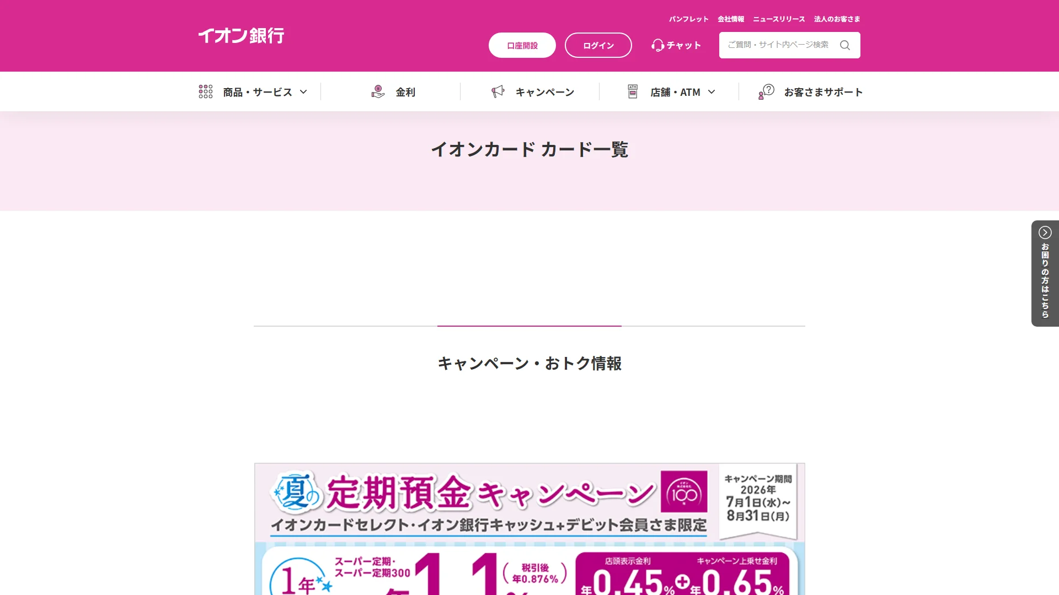Open the 会社情報 link
This screenshot has height=595, width=1059.
(730, 19)
